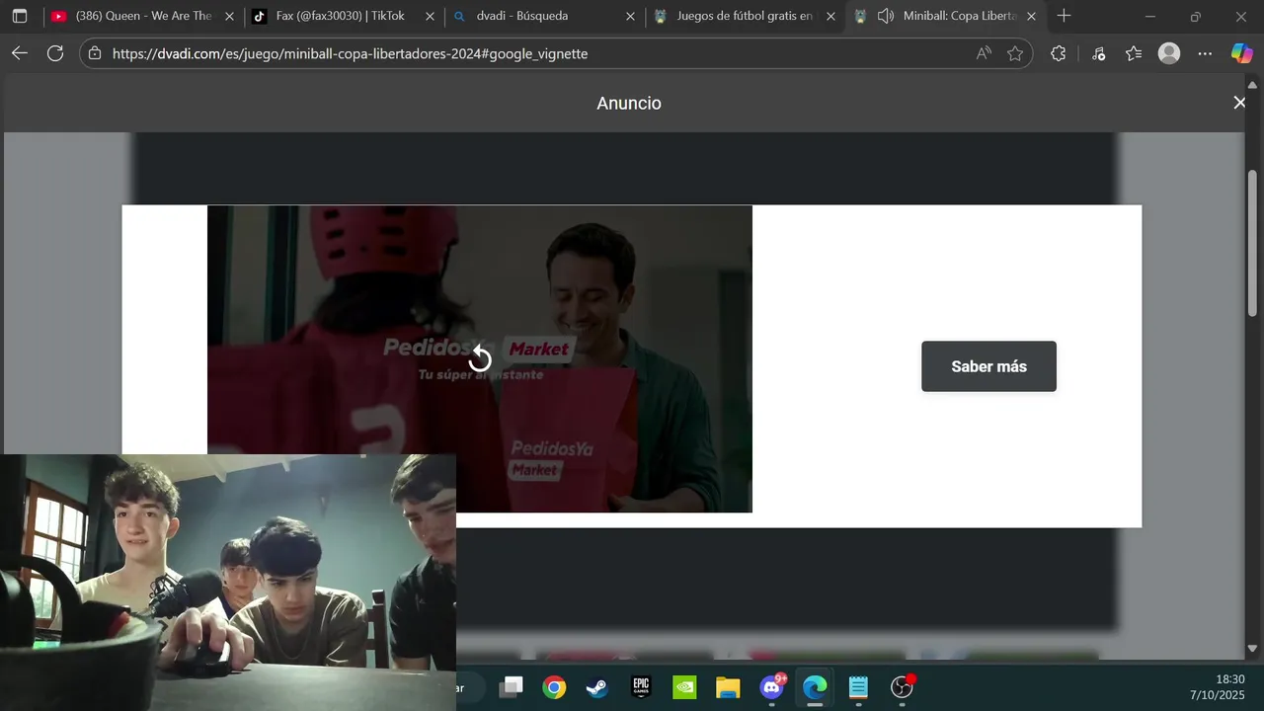
Task: Open the Copilot sidebar
Action: coord(1241,53)
